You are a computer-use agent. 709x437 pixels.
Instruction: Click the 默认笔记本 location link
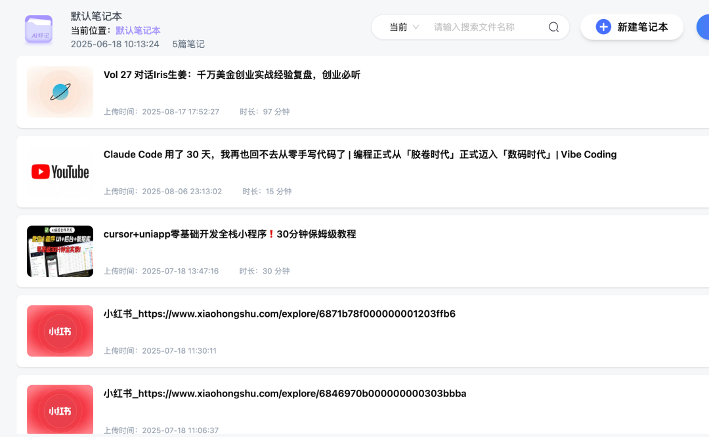pyautogui.click(x=138, y=30)
